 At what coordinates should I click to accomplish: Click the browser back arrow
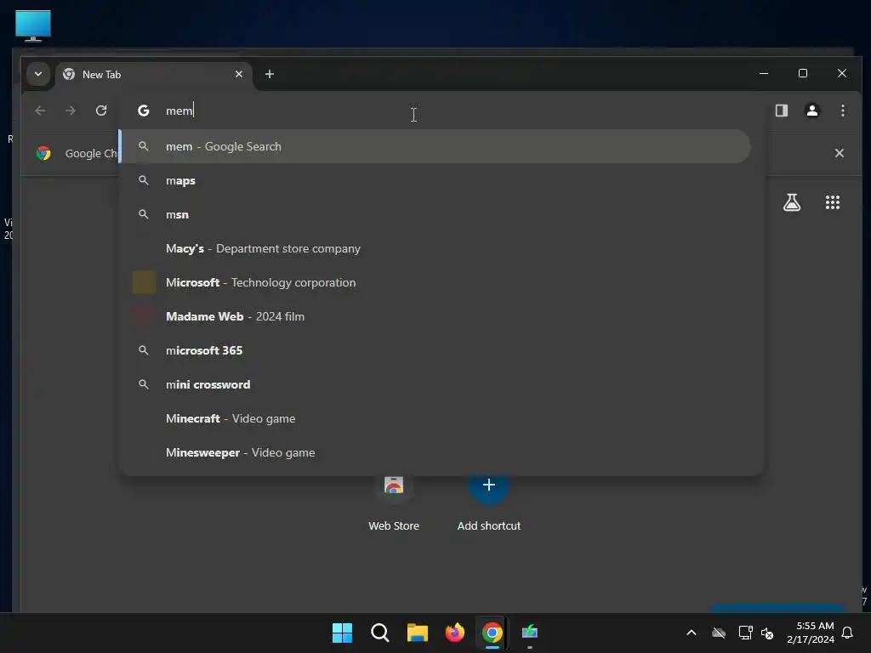(40, 111)
